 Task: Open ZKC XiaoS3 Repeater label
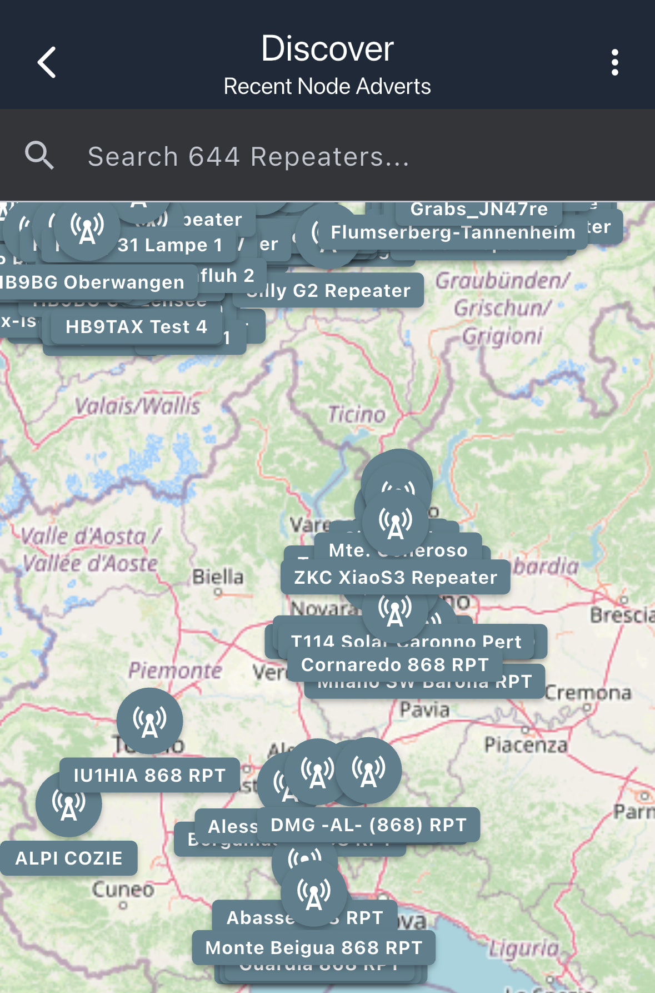click(x=395, y=578)
